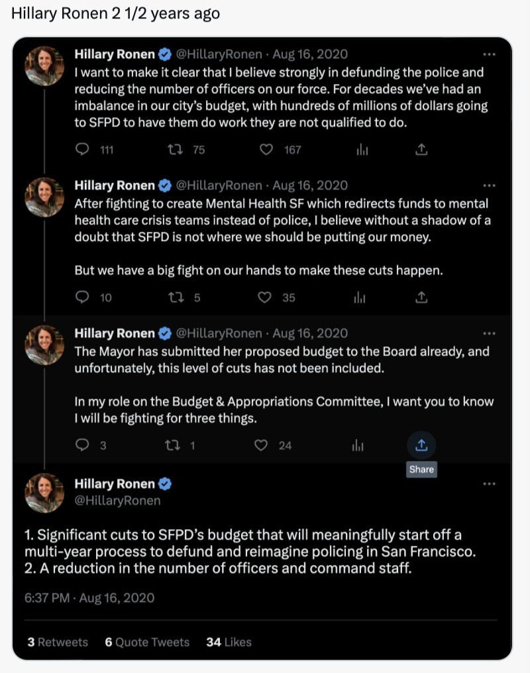View the 6 Quote Tweets

tap(147, 642)
